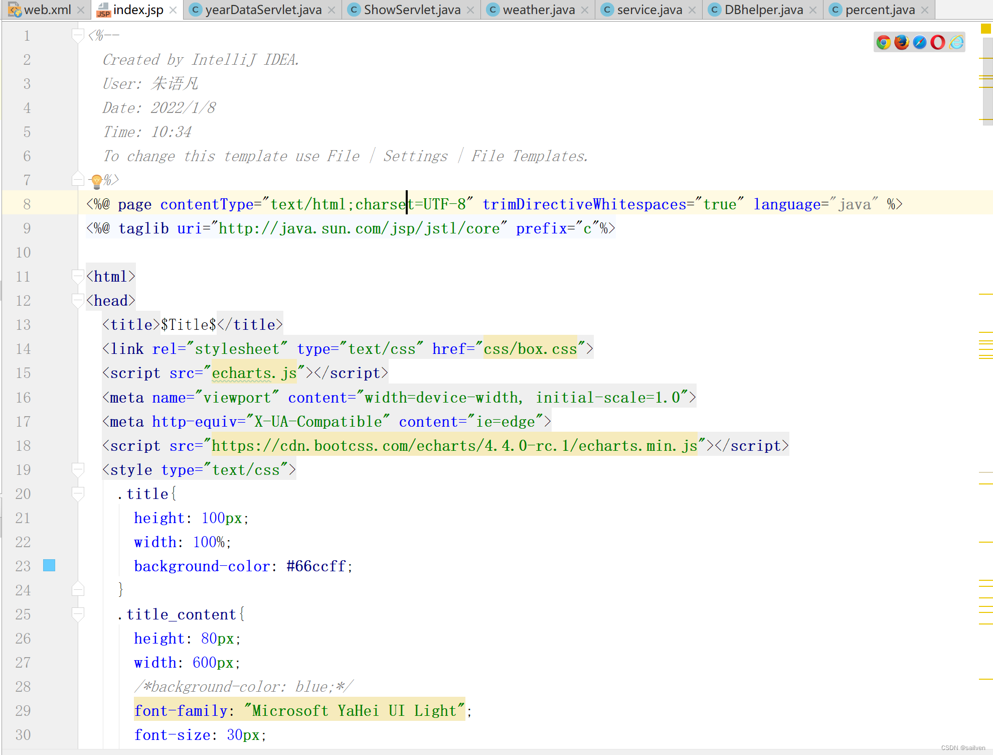Switch to the web.xml tab

(47, 10)
